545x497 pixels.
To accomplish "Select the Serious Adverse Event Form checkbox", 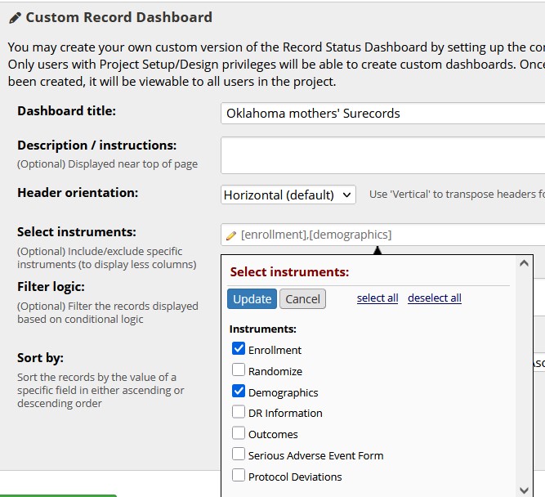I will pos(239,455).
